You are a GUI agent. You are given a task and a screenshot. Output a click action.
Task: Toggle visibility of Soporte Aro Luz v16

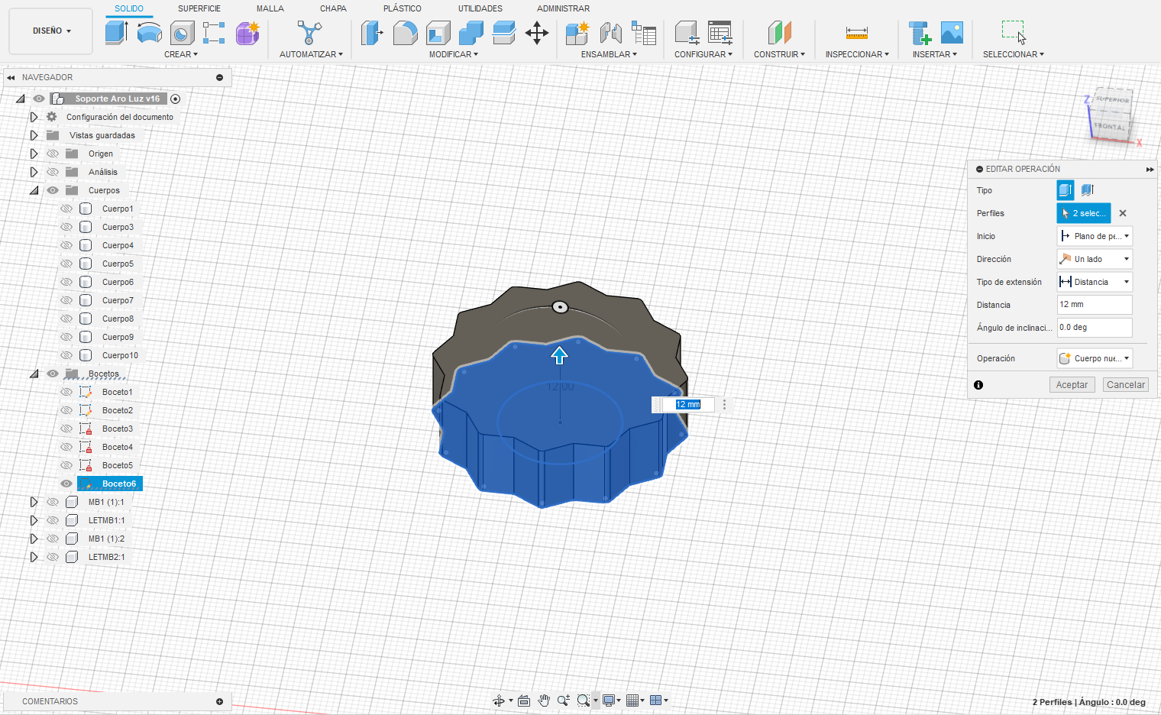(x=39, y=99)
